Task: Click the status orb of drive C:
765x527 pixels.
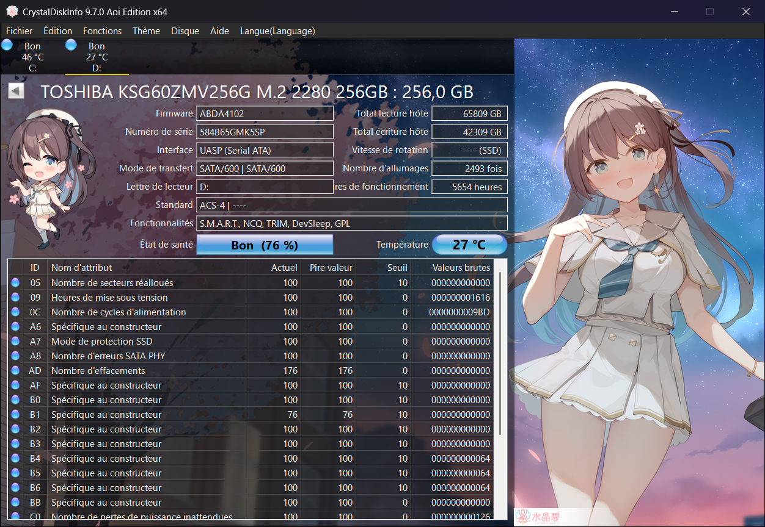Action: tap(7, 45)
